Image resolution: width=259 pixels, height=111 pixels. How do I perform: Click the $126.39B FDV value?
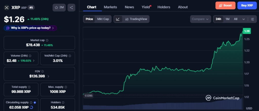(x=37, y=76)
